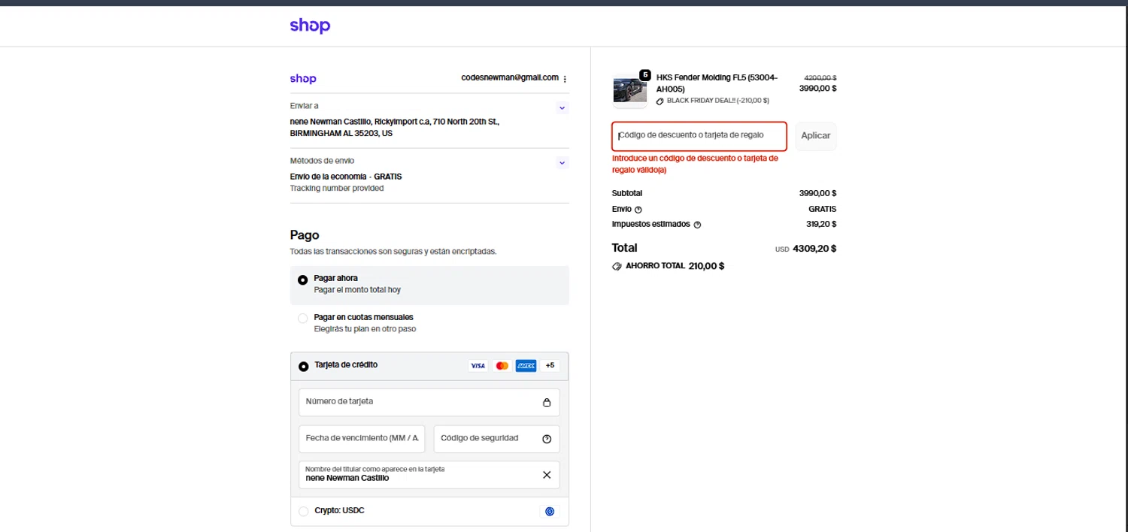
Task: Clear the cardholder name with X icon
Action: pyautogui.click(x=547, y=475)
